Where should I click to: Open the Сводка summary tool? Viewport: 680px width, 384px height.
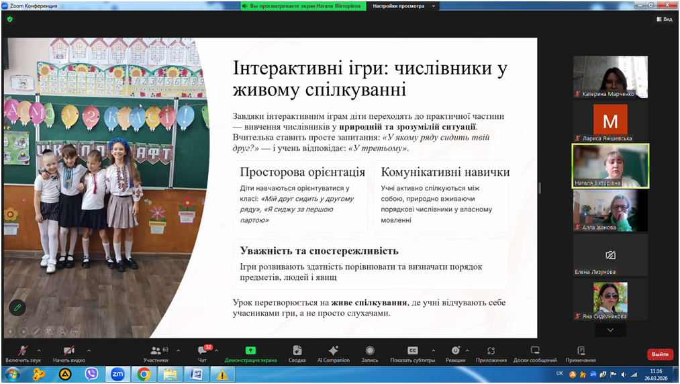point(297,353)
